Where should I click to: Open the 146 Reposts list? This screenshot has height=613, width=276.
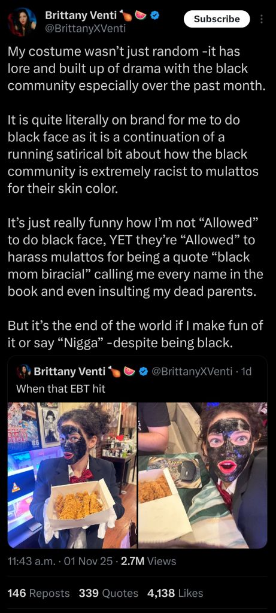(39, 593)
